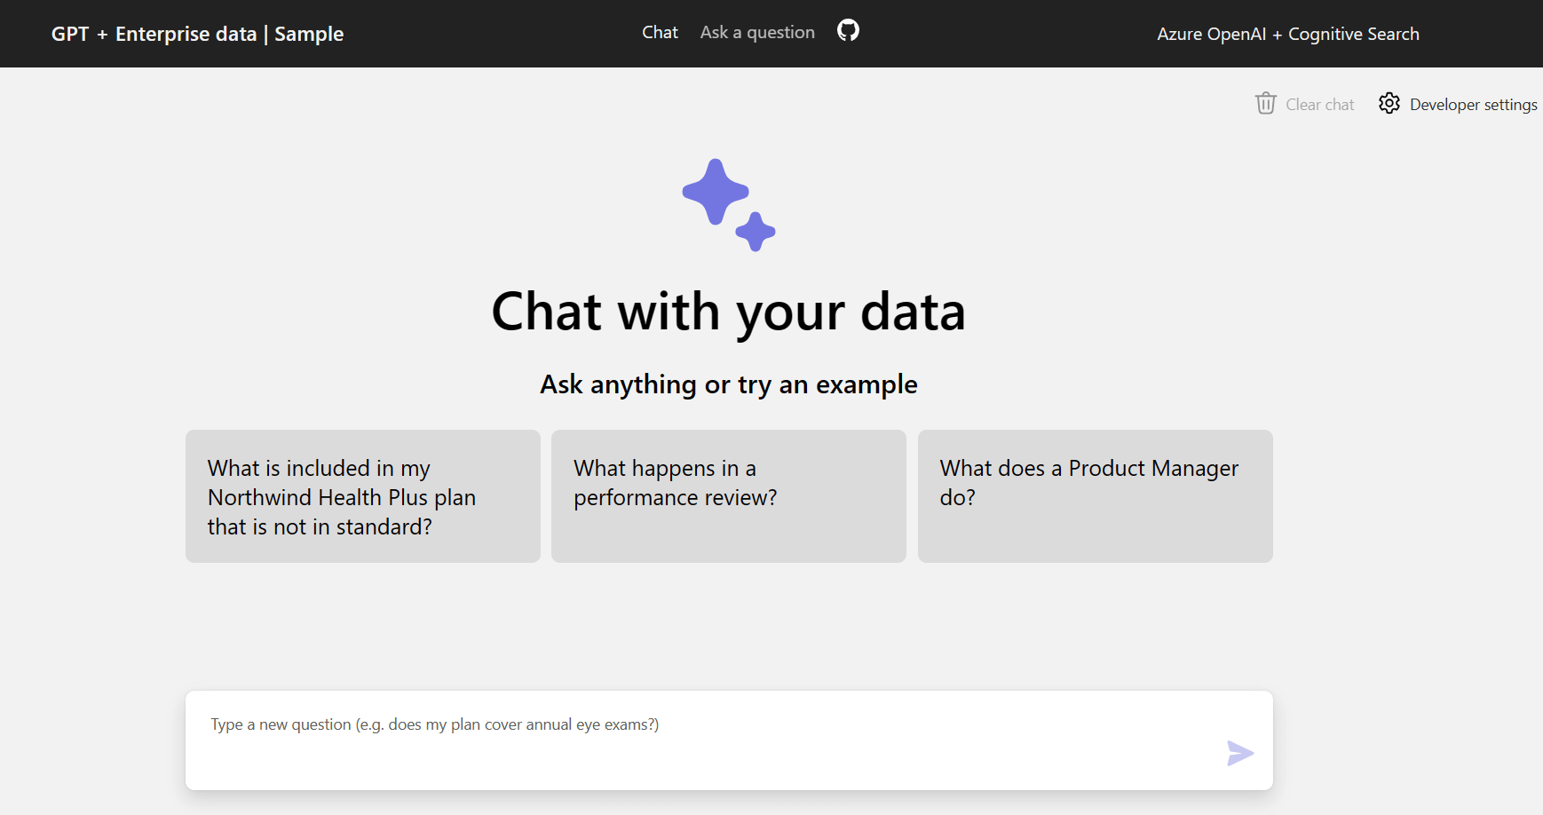Click the small purple sparkle icon
Viewport: 1543px width, 815px height.
[x=756, y=232]
